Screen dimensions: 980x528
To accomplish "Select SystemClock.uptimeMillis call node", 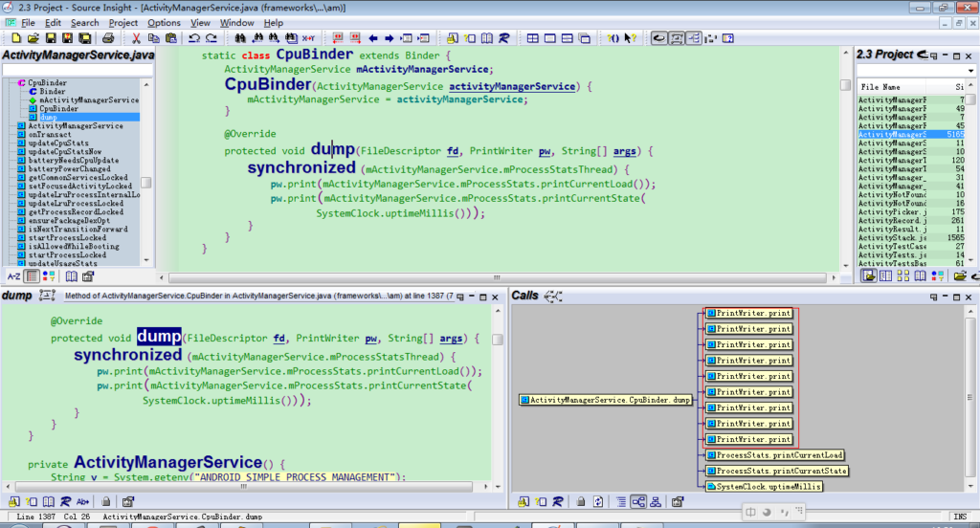I will [x=763, y=486].
